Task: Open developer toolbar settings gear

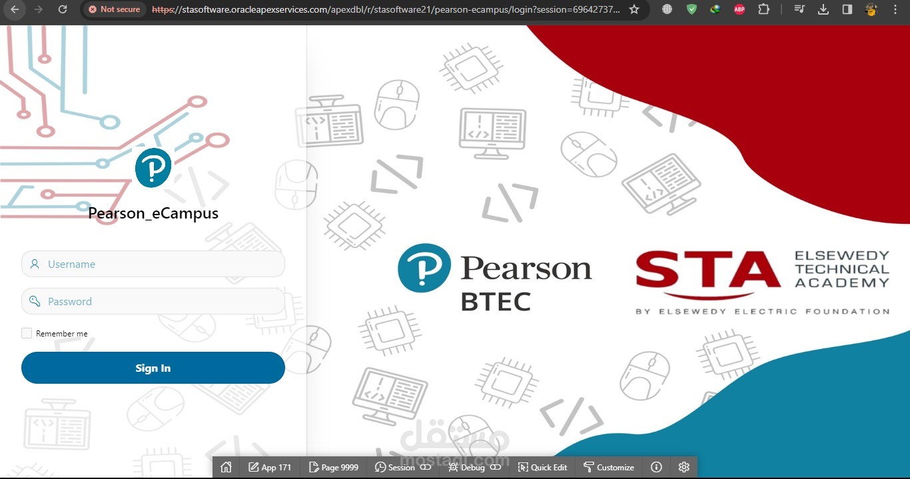Action: point(683,467)
